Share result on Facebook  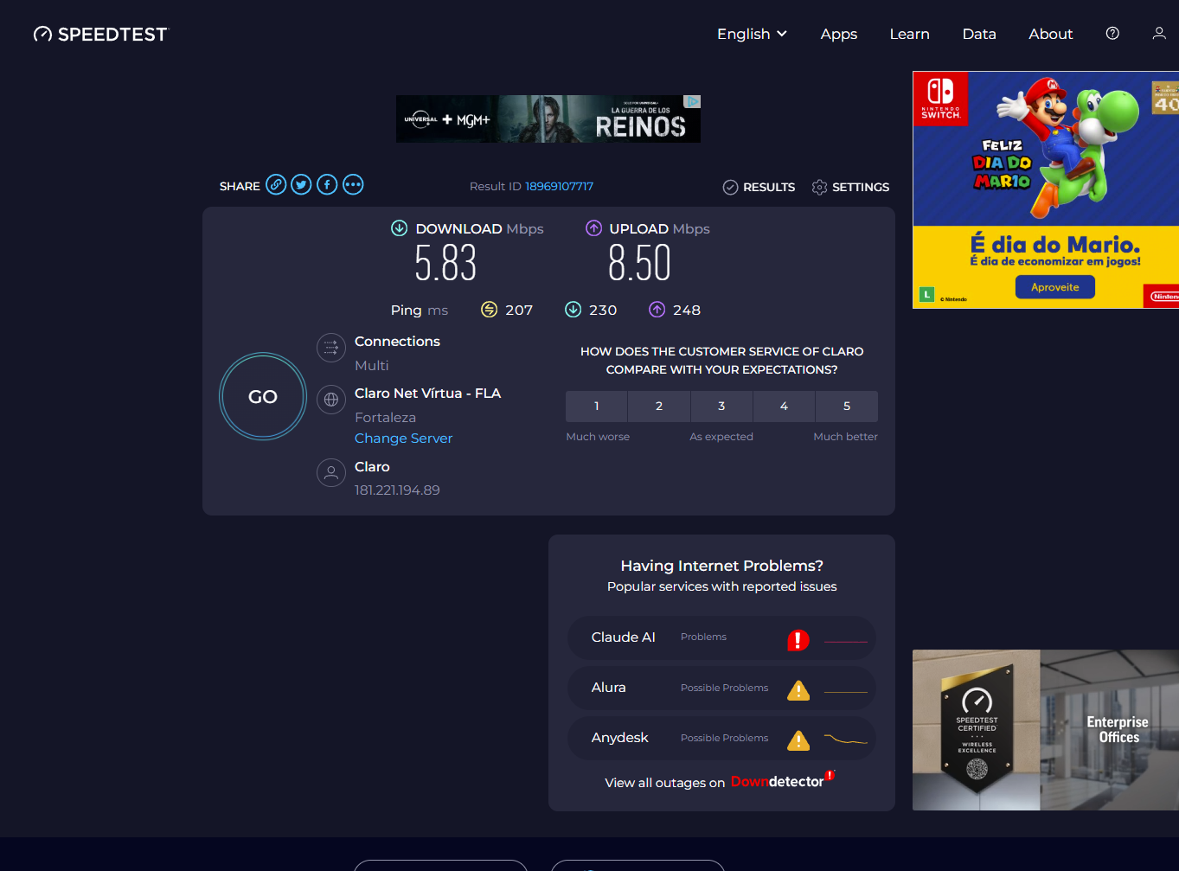[327, 184]
